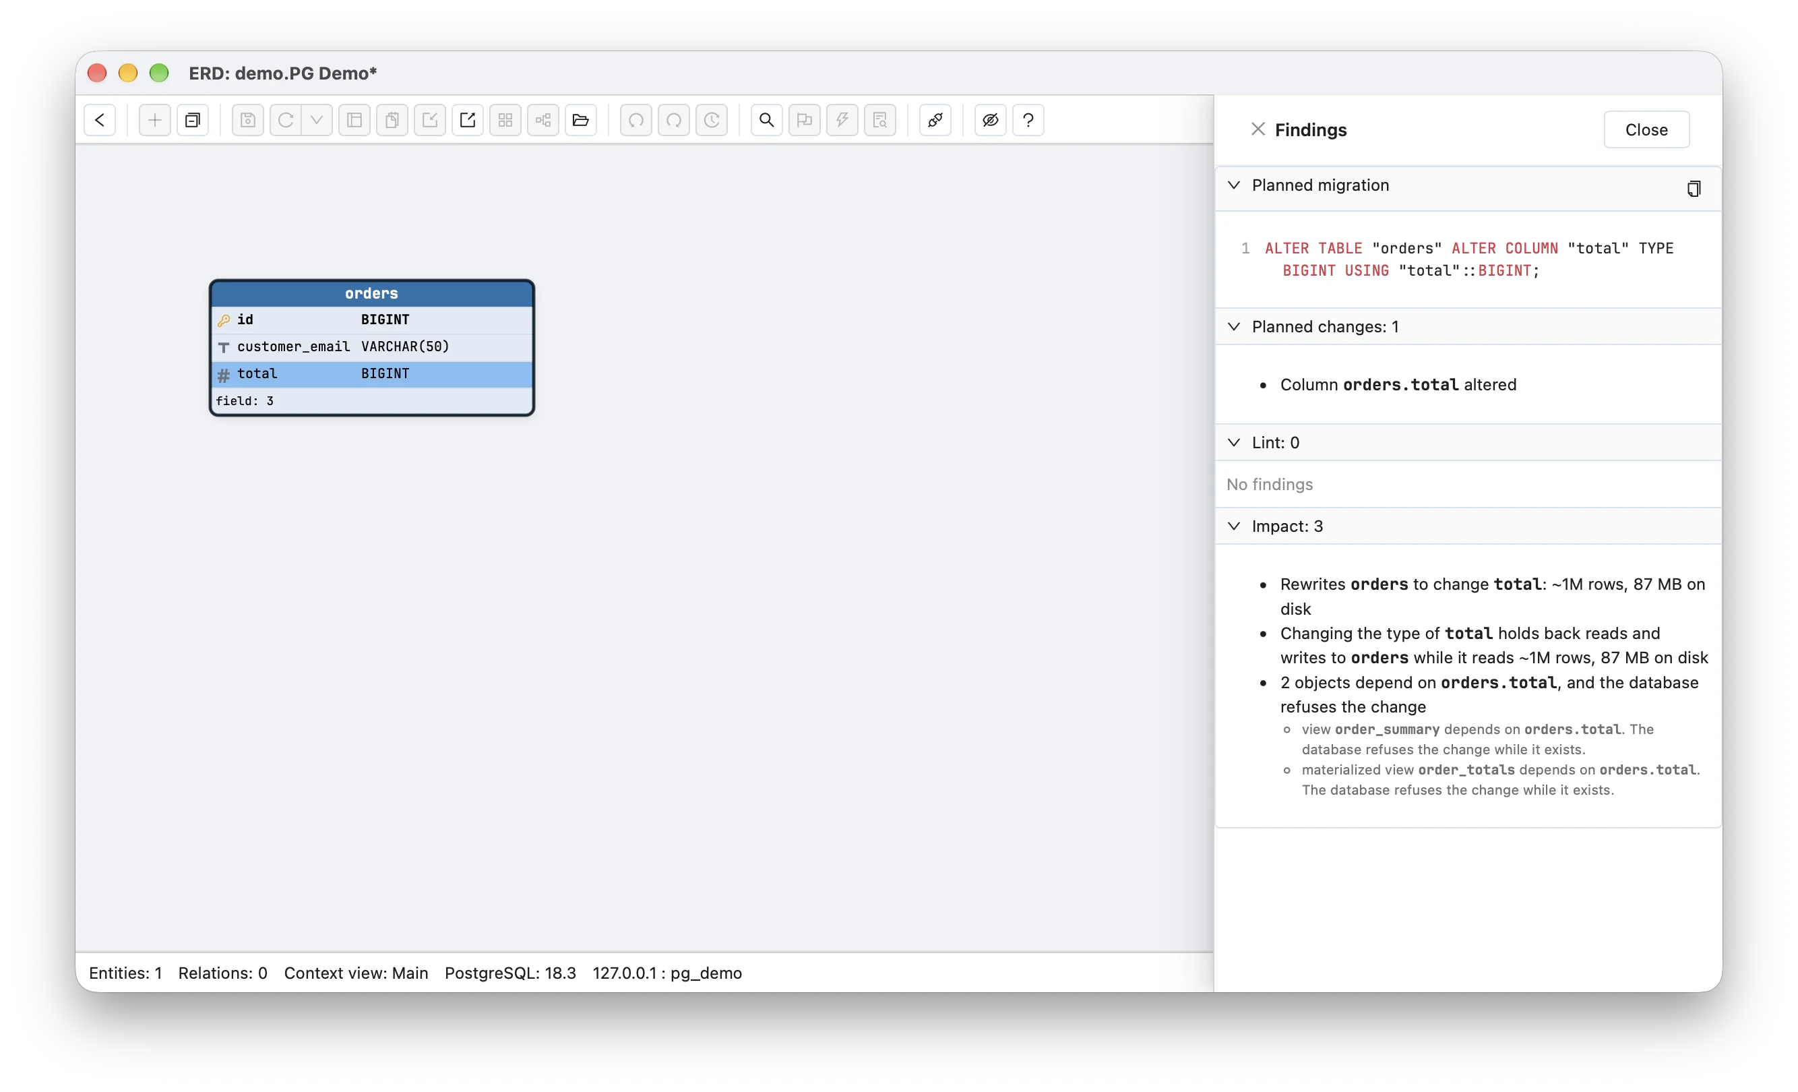The height and width of the screenshot is (1092, 1798).
Task: Click the X icon beside Findings
Action: coord(1258,129)
